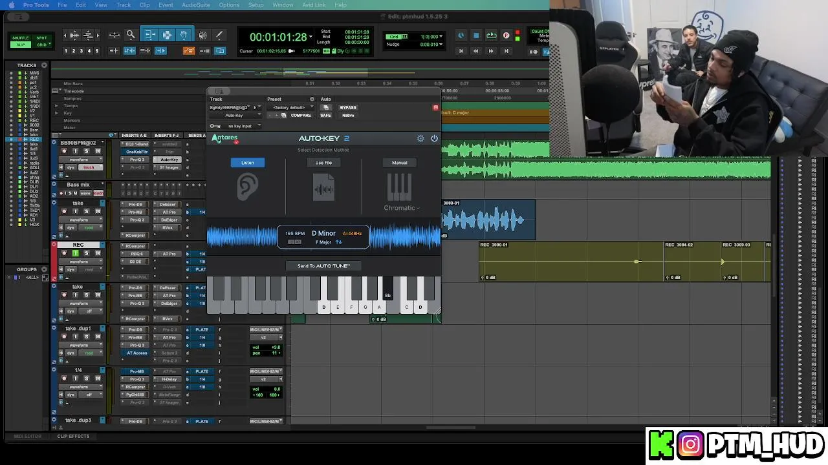Open the AudioSuite menu
Screen dimensions: 828x465
coord(196,5)
